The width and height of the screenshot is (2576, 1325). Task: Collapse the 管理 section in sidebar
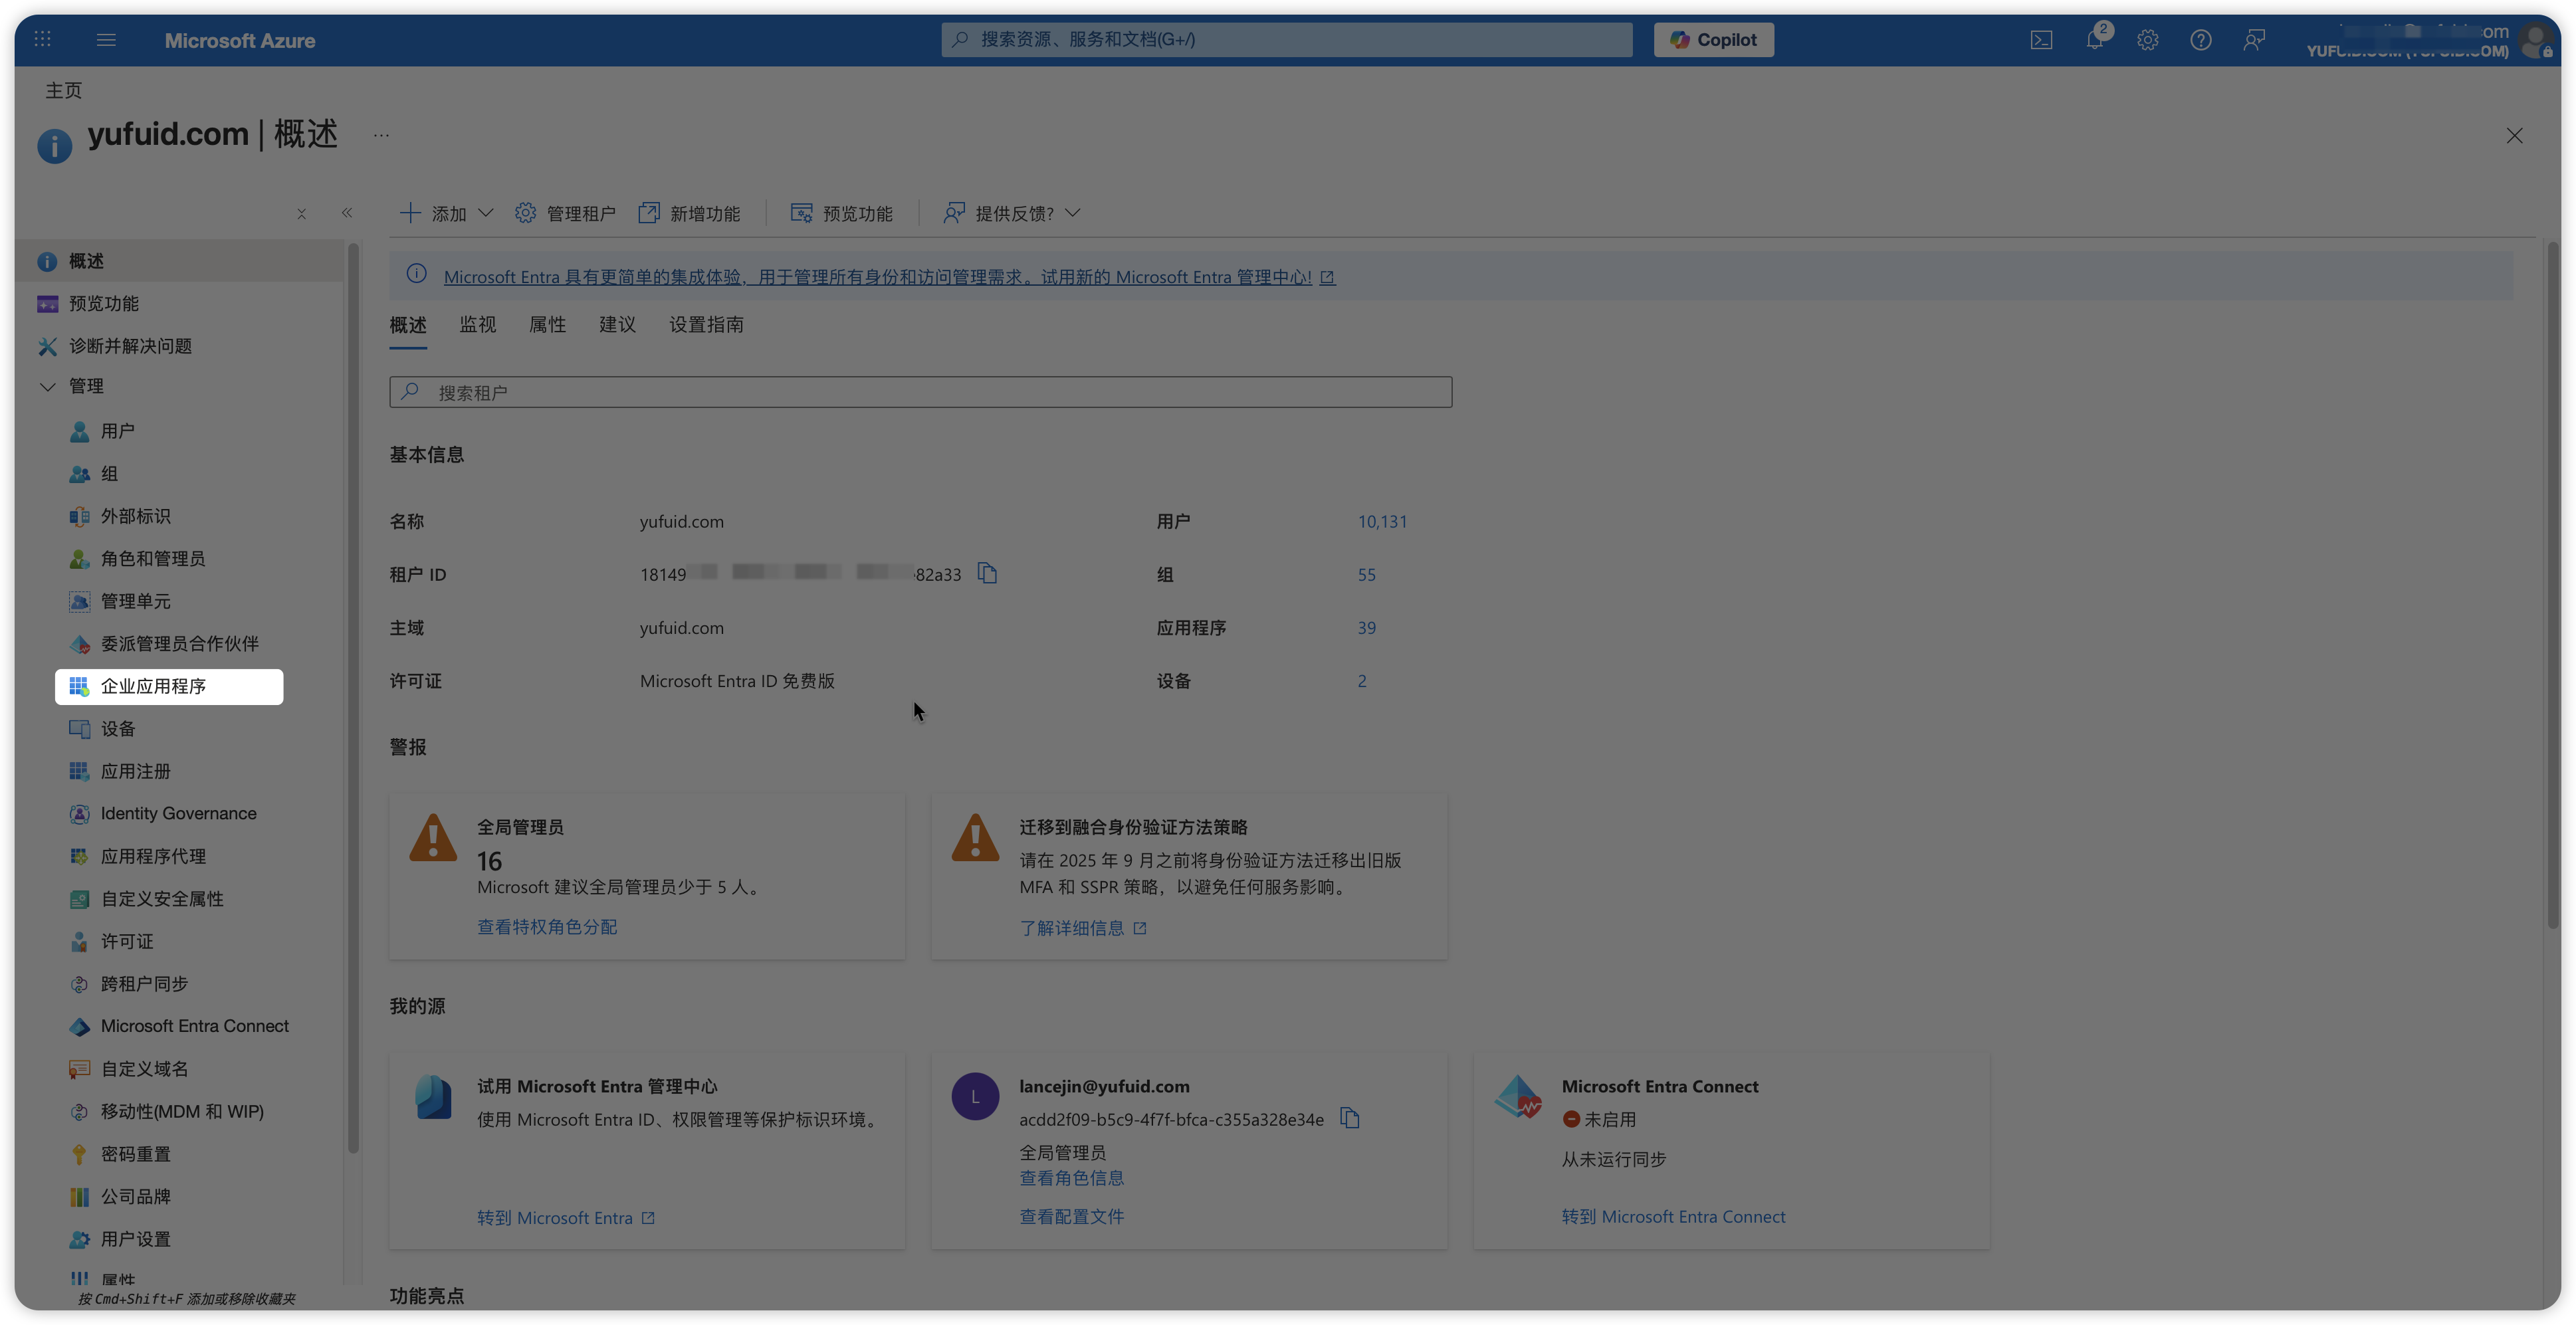(47, 386)
